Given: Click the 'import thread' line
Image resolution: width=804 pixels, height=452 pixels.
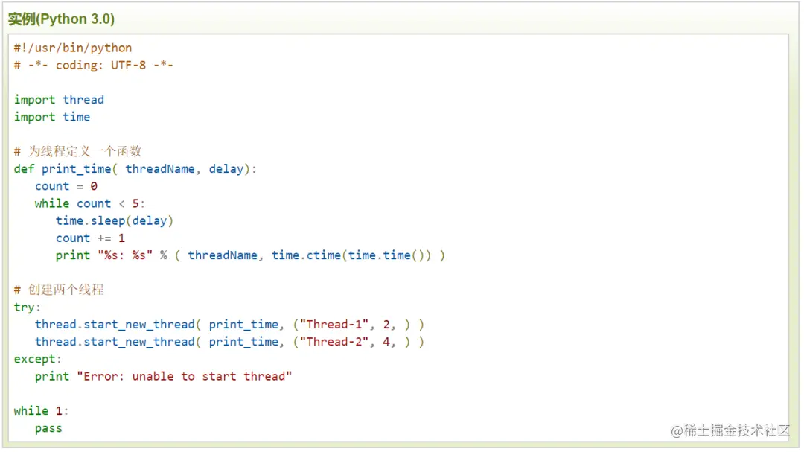Looking at the screenshot, I should 59,100.
